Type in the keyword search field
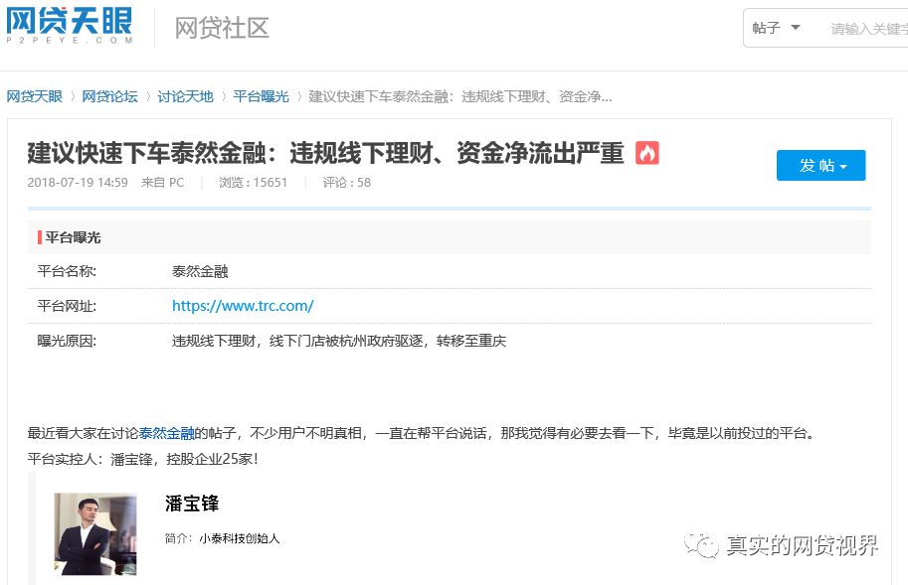908x585 pixels. click(x=867, y=29)
